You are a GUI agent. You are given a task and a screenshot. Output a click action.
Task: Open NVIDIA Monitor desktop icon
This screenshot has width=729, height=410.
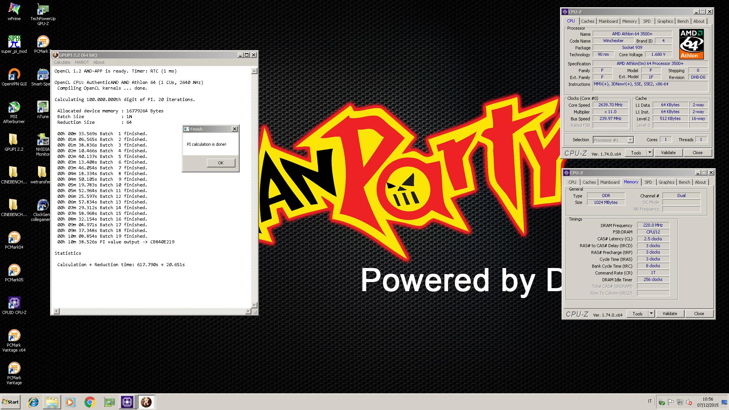[43, 145]
